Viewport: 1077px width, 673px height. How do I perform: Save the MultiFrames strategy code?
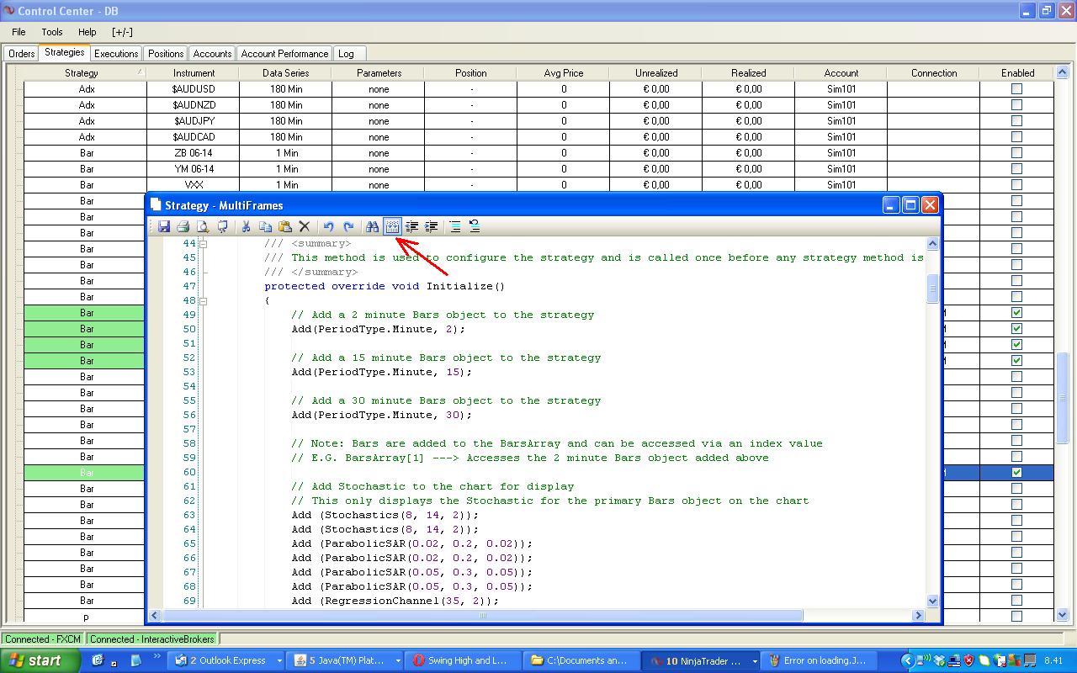click(x=164, y=226)
